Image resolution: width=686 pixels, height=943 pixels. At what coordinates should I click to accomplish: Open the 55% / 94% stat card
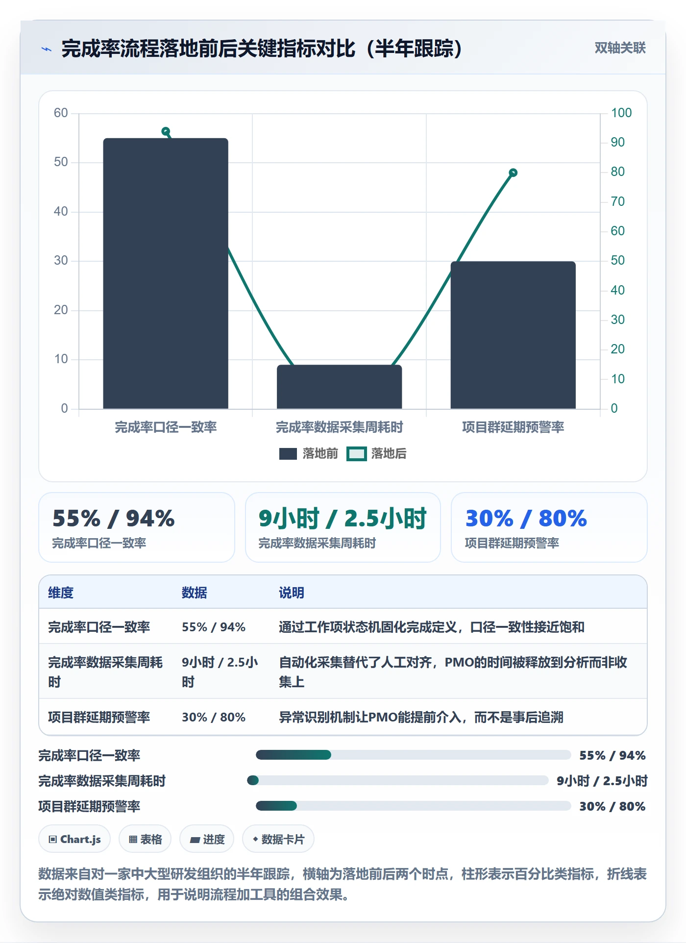pyautogui.click(x=137, y=527)
